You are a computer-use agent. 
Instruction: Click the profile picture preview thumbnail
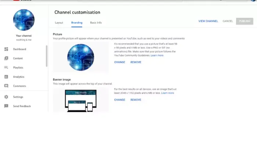pos(81,57)
